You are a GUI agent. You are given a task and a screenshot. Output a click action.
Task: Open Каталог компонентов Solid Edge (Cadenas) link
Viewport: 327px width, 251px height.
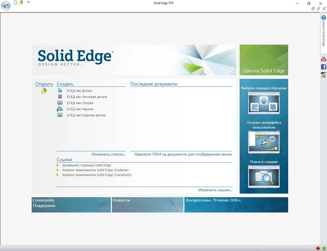96,170
